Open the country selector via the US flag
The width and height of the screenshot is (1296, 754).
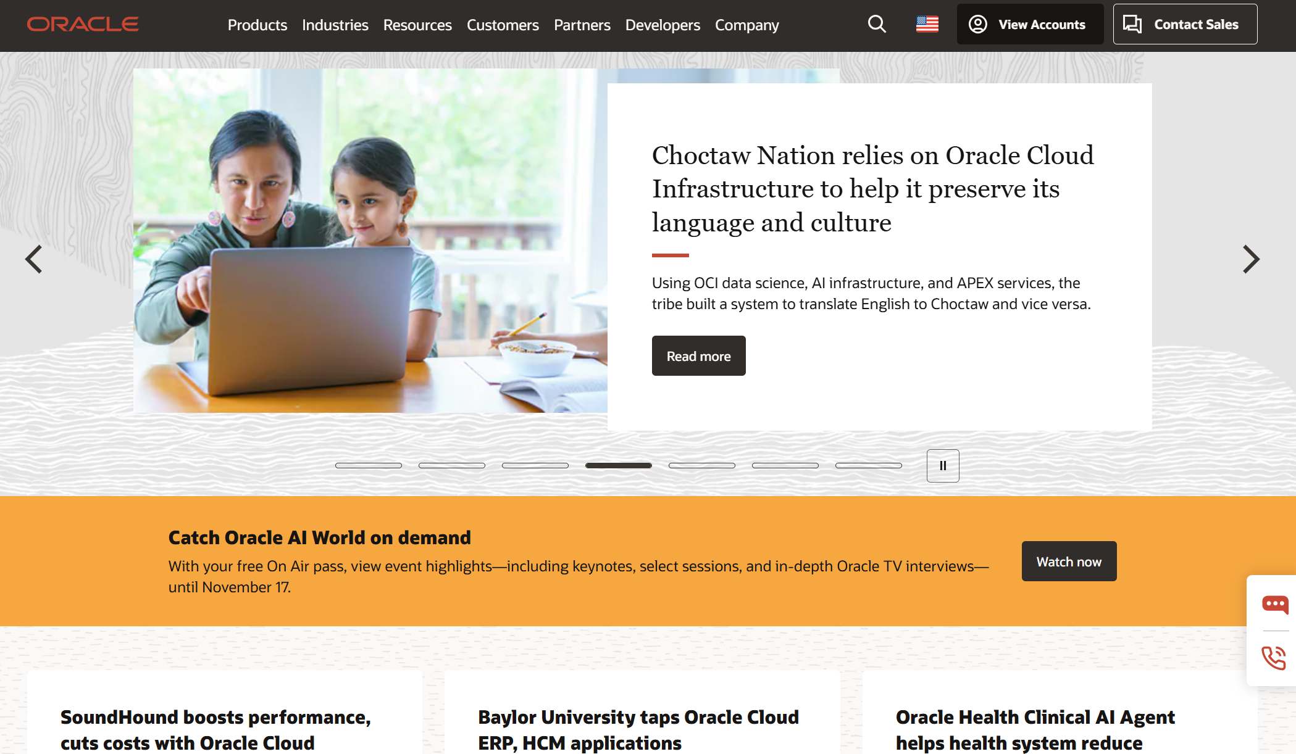pos(928,24)
